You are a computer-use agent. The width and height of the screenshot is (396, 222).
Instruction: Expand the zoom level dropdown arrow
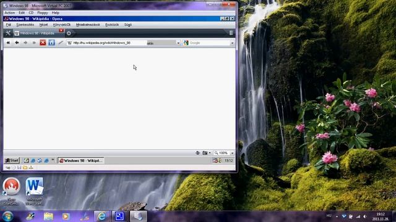pyautogui.click(x=232, y=153)
